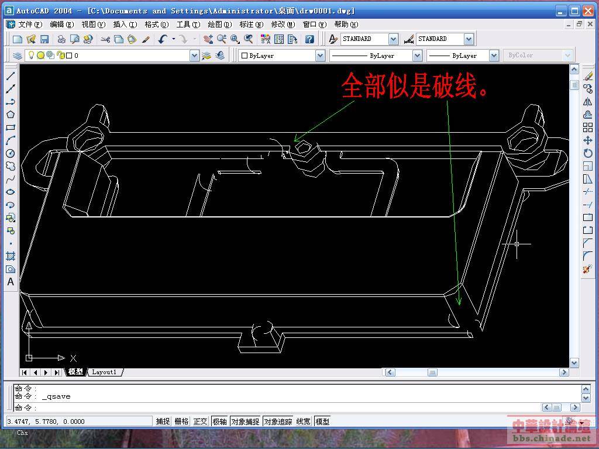The width and height of the screenshot is (599, 449).
Task: Choose the Circle drawing tool
Action: coord(11,153)
